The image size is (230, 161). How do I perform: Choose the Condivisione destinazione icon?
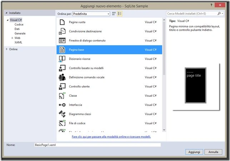pyautogui.click(x=62, y=31)
